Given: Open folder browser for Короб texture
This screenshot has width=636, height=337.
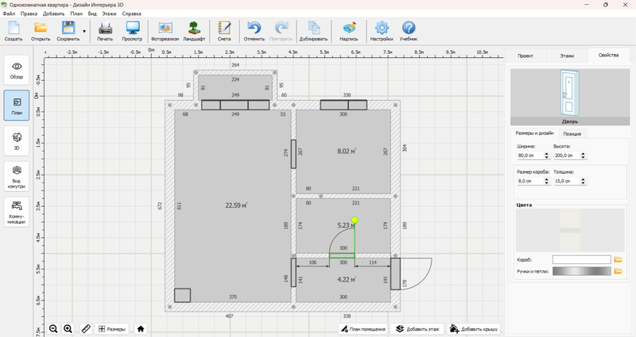Looking at the screenshot, I should point(619,259).
